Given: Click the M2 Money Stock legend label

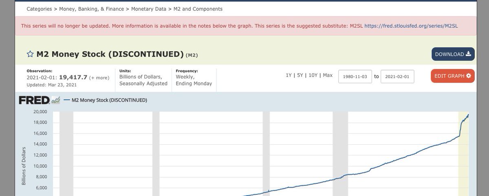Looking at the screenshot, I should click(x=109, y=100).
